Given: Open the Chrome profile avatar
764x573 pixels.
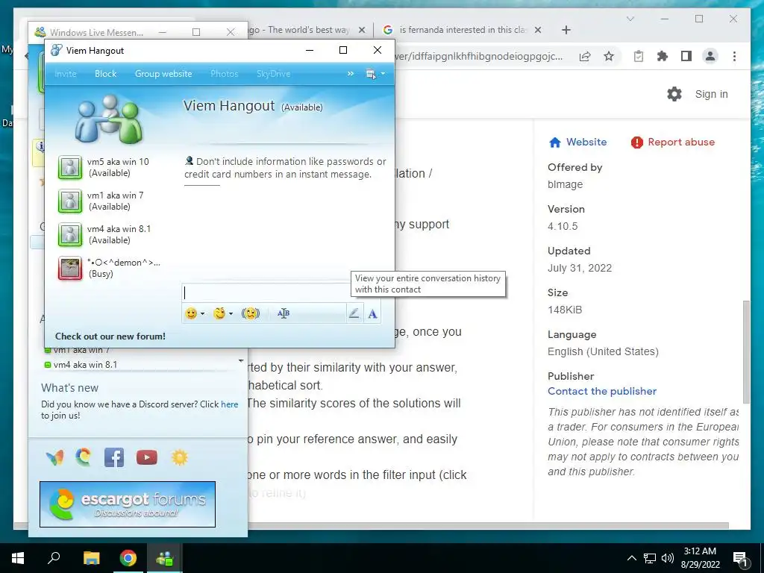Looking at the screenshot, I should pyautogui.click(x=710, y=56).
